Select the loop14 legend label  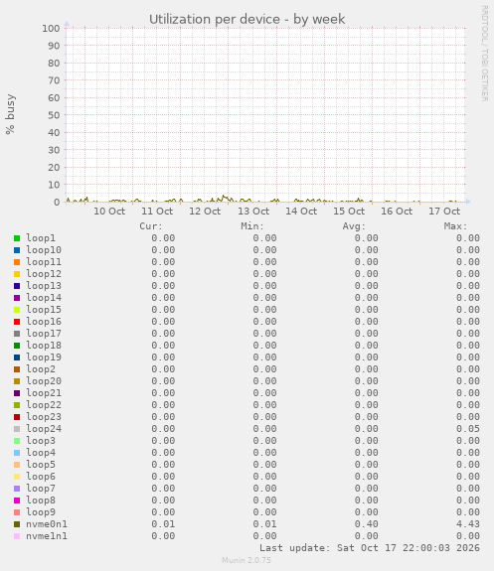(44, 298)
